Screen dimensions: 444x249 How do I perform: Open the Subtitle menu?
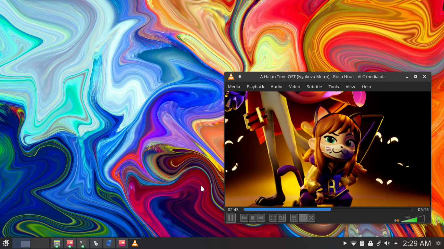click(314, 87)
